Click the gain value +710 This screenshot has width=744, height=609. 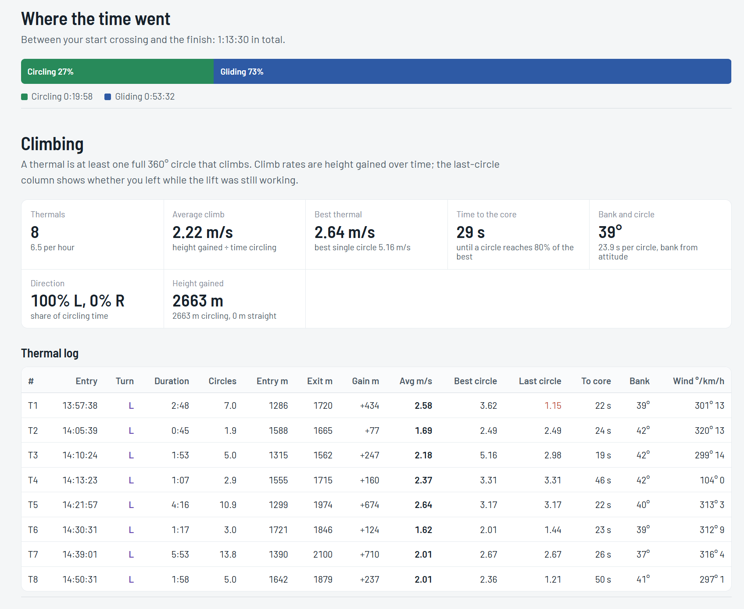click(x=369, y=555)
